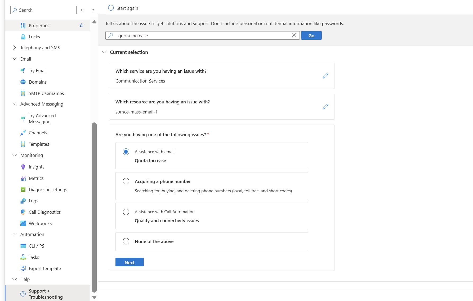
Task: Collapse the sidebar menu with double chevron
Action: point(93,10)
